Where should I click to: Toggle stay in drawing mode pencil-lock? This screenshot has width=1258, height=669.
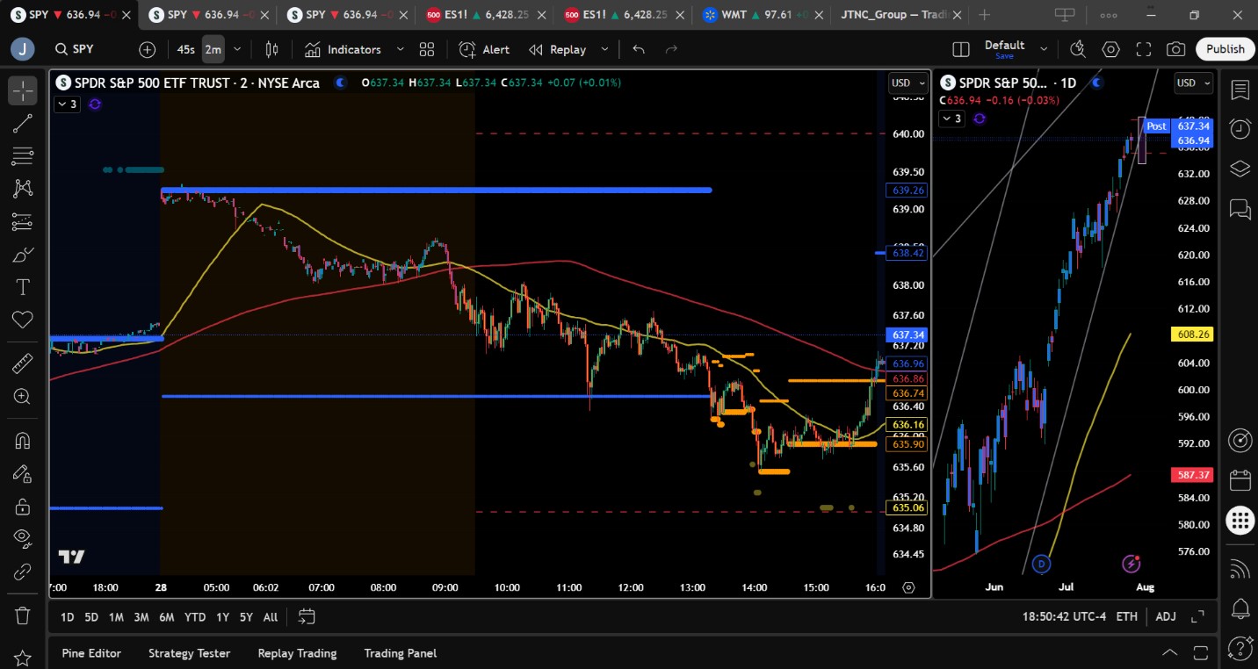(x=23, y=473)
